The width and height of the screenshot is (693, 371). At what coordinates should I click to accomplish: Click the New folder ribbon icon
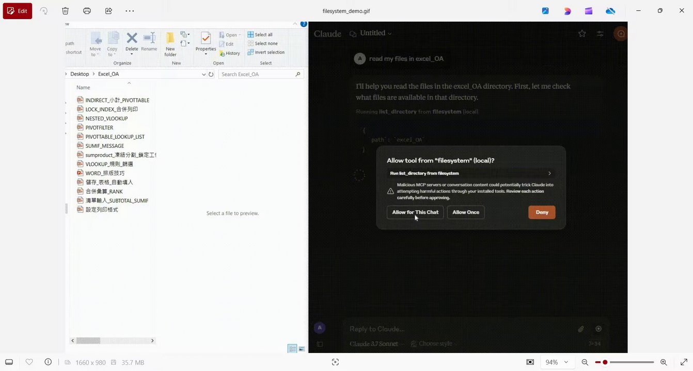(x=170, y=44)
